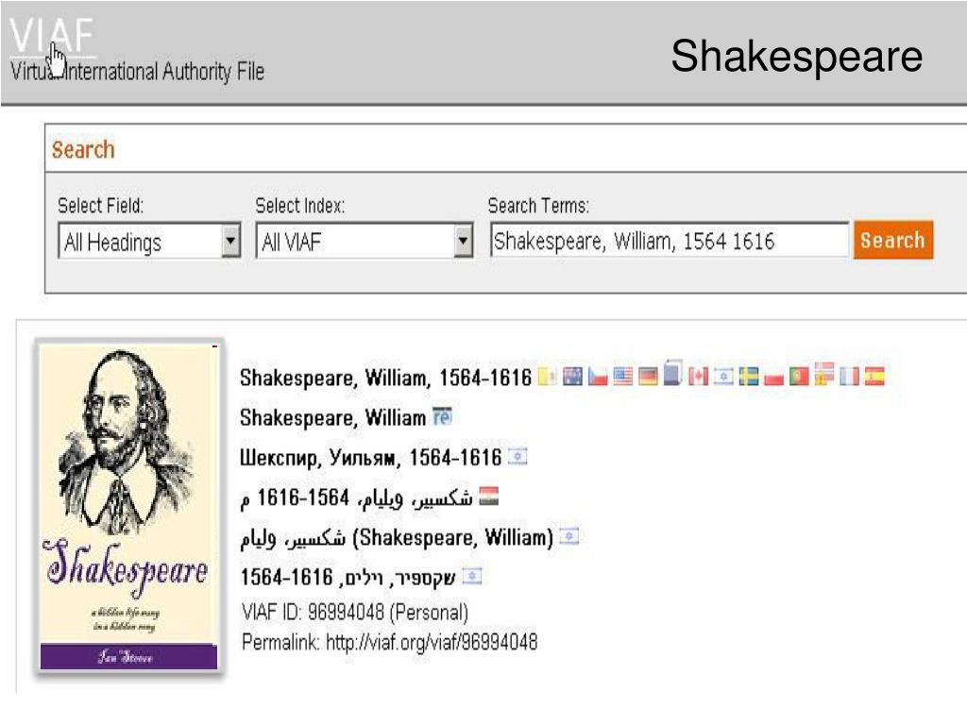Click the Search Terms input field

coord(670,240)
